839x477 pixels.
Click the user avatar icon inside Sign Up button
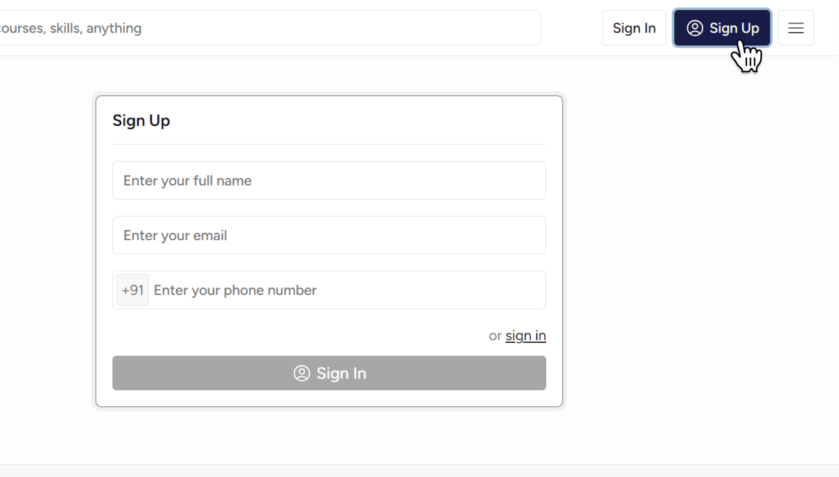[694, 28]
